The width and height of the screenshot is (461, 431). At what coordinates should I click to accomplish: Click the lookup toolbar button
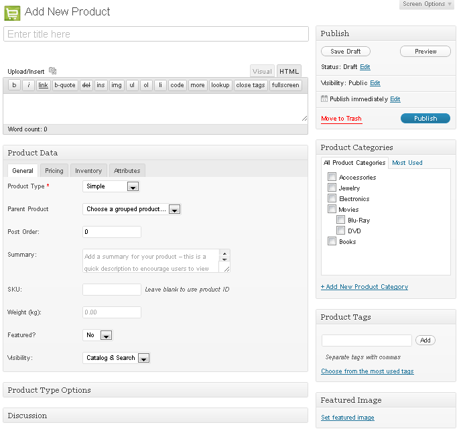point(220,85)
